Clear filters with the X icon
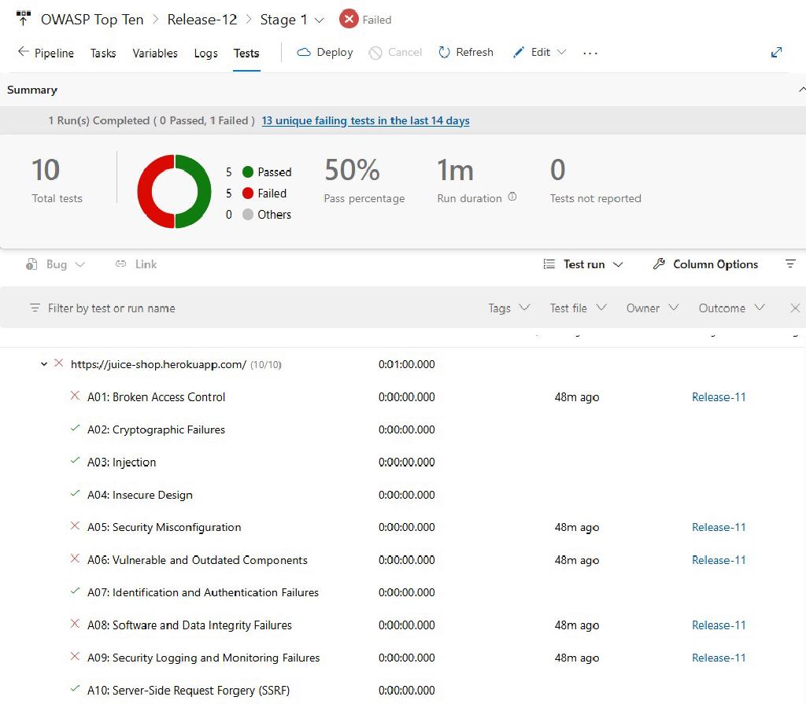This screenshot has width=806, height=704. click(795, 308)
